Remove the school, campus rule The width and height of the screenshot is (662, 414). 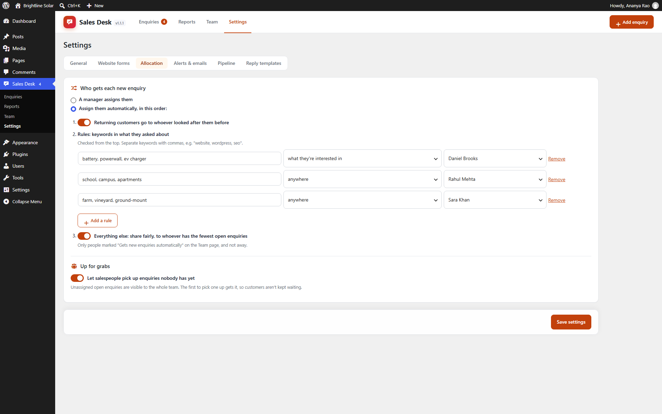(x=556, y=179)
